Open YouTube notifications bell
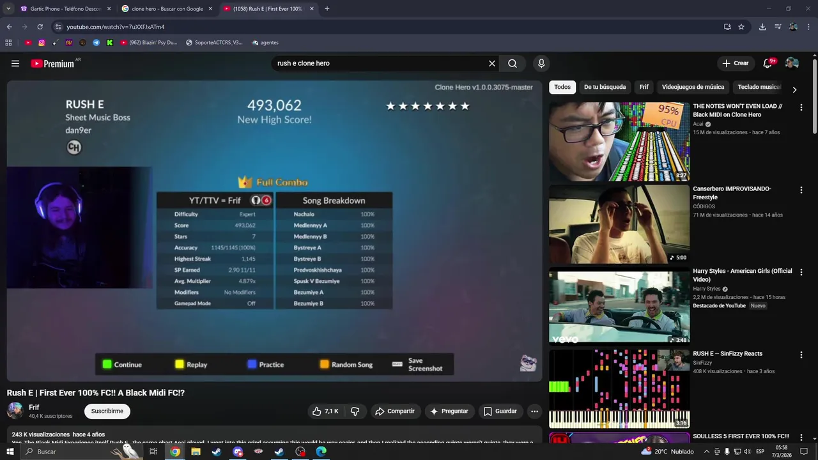 pos(768,63)
